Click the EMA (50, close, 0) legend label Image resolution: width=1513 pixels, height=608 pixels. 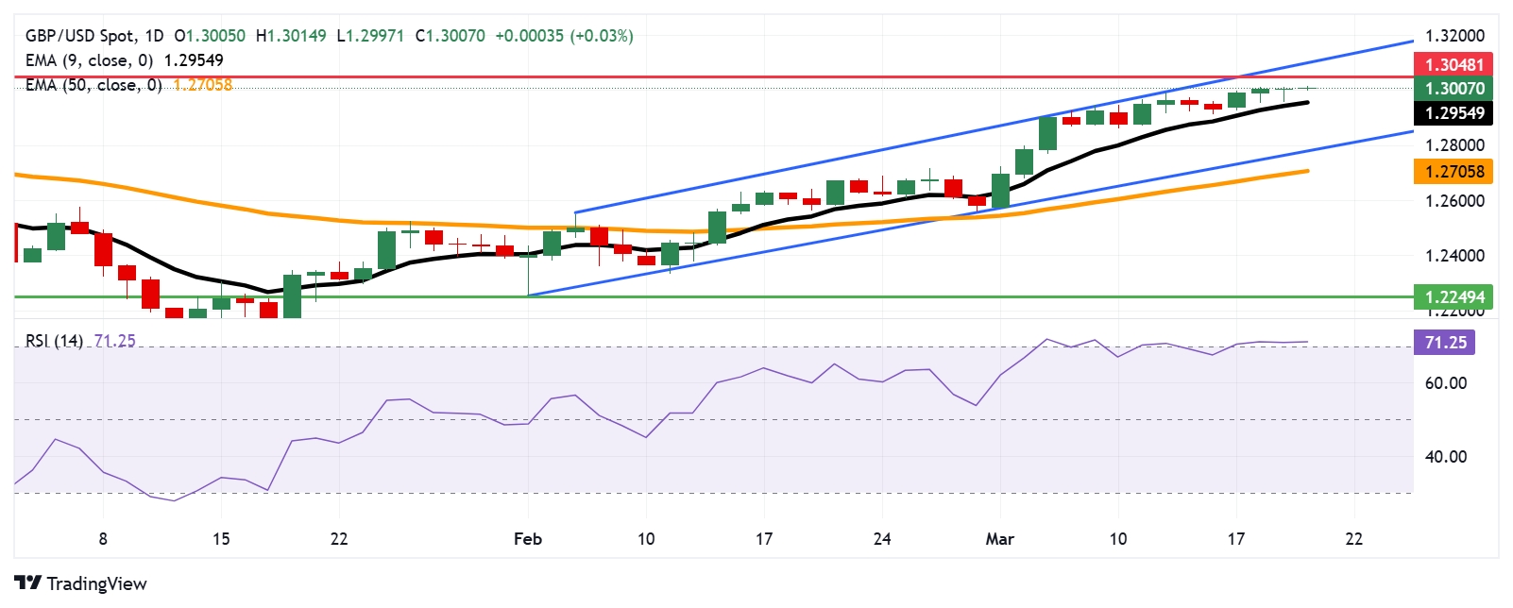[x=93, y=85]
